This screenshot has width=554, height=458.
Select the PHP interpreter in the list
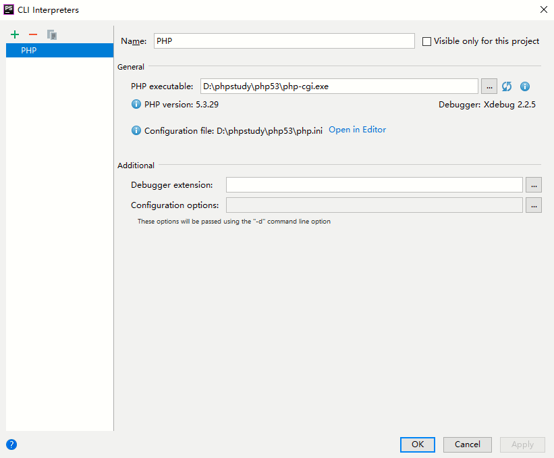59,50
